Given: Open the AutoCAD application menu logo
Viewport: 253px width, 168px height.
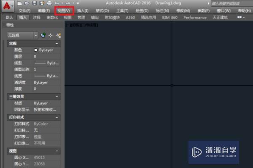Looking at the screenshot, I should [x=7, y=6].
